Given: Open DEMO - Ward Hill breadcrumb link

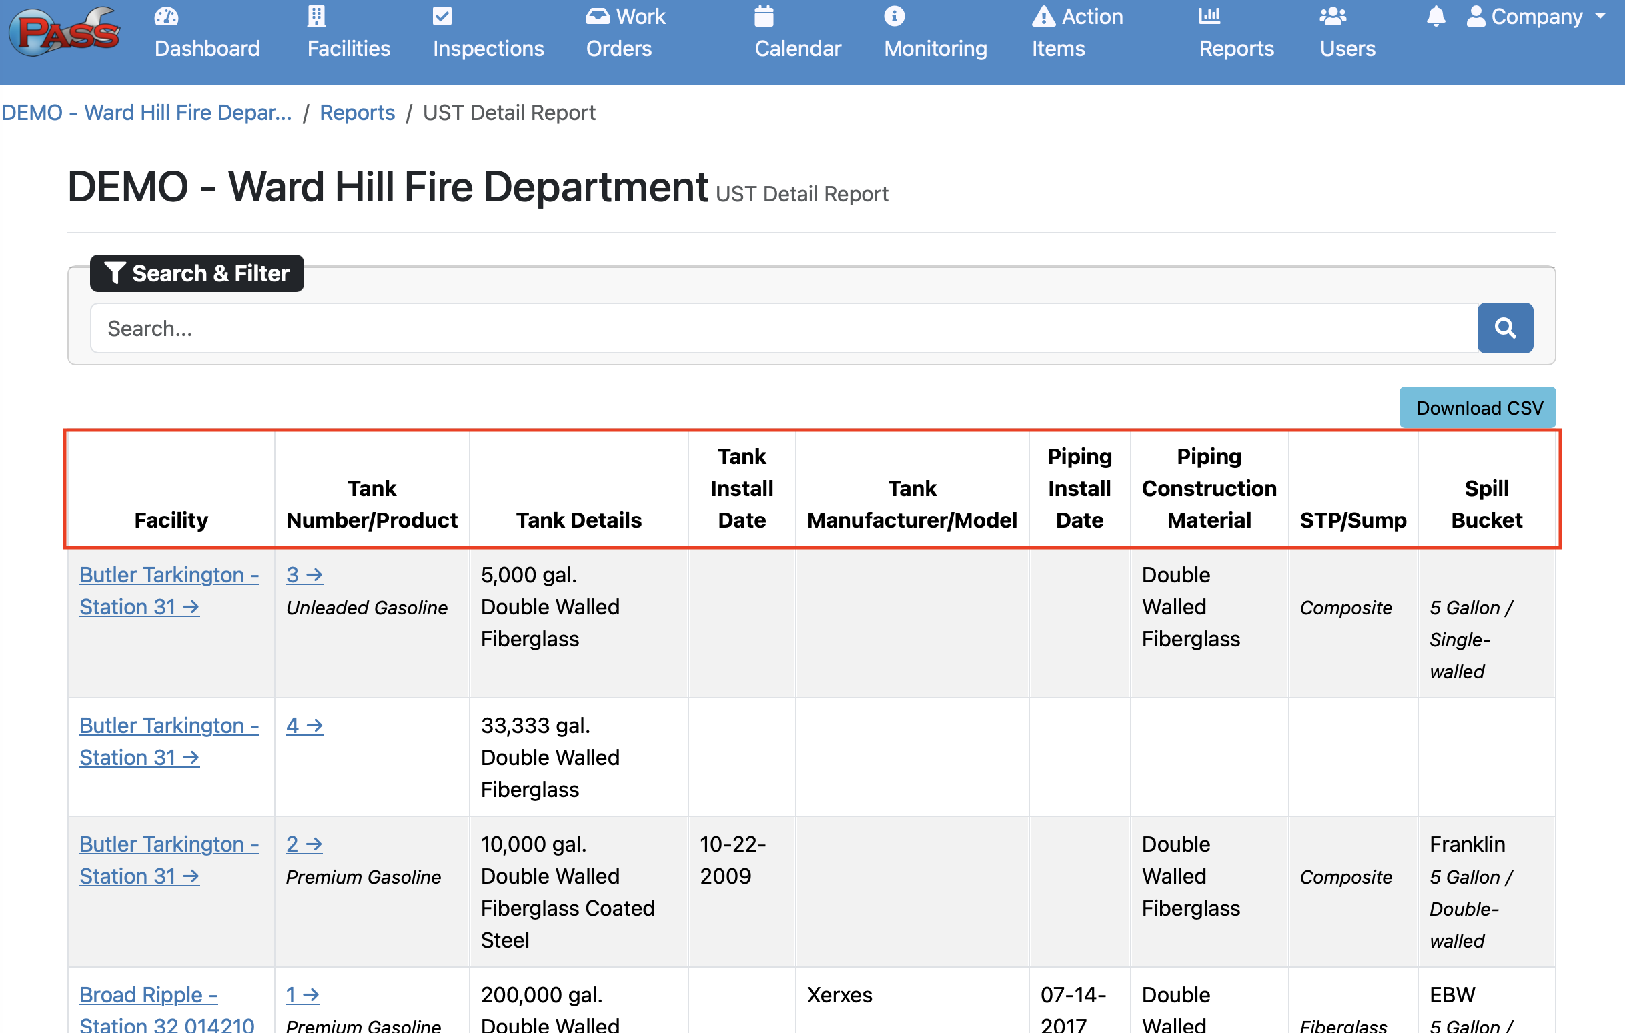Looking at the screenshot, I should point(147,113).
